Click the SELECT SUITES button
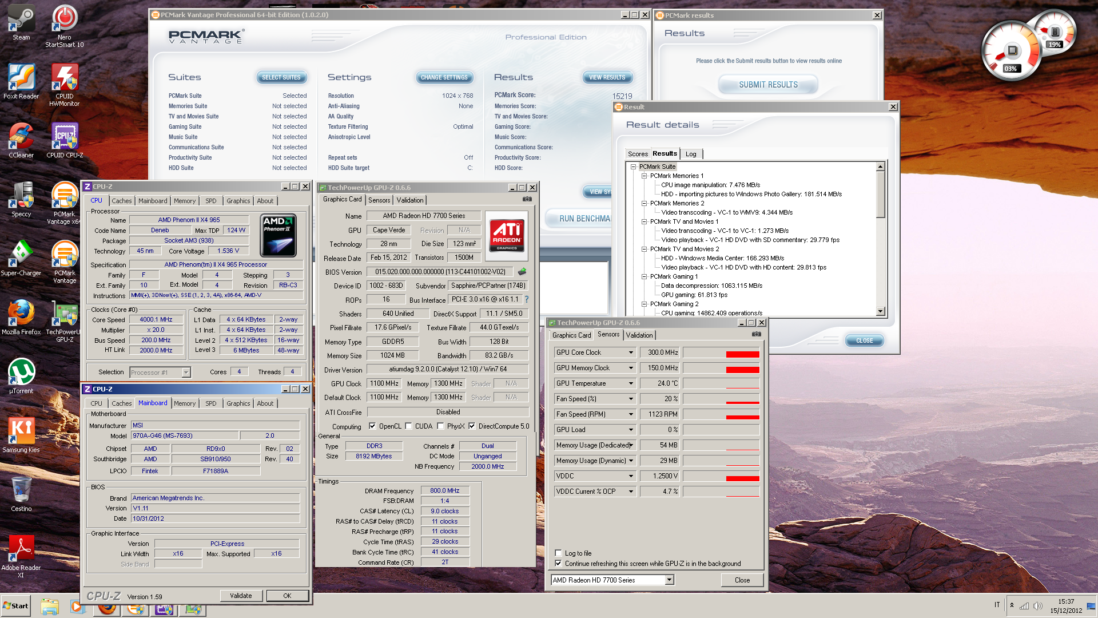Viewport: 1098px width, 618px height. (x=281, y=77)
